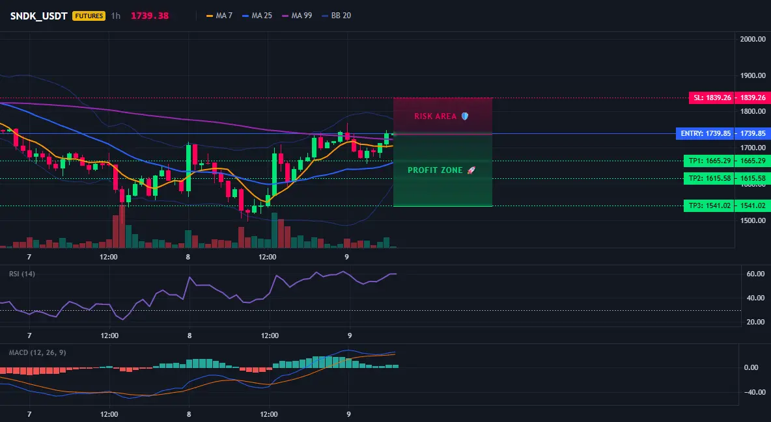Screen dimensions: 771x422
Task: Click the 60.00 RSI axis value
Action: click(756, 274)
